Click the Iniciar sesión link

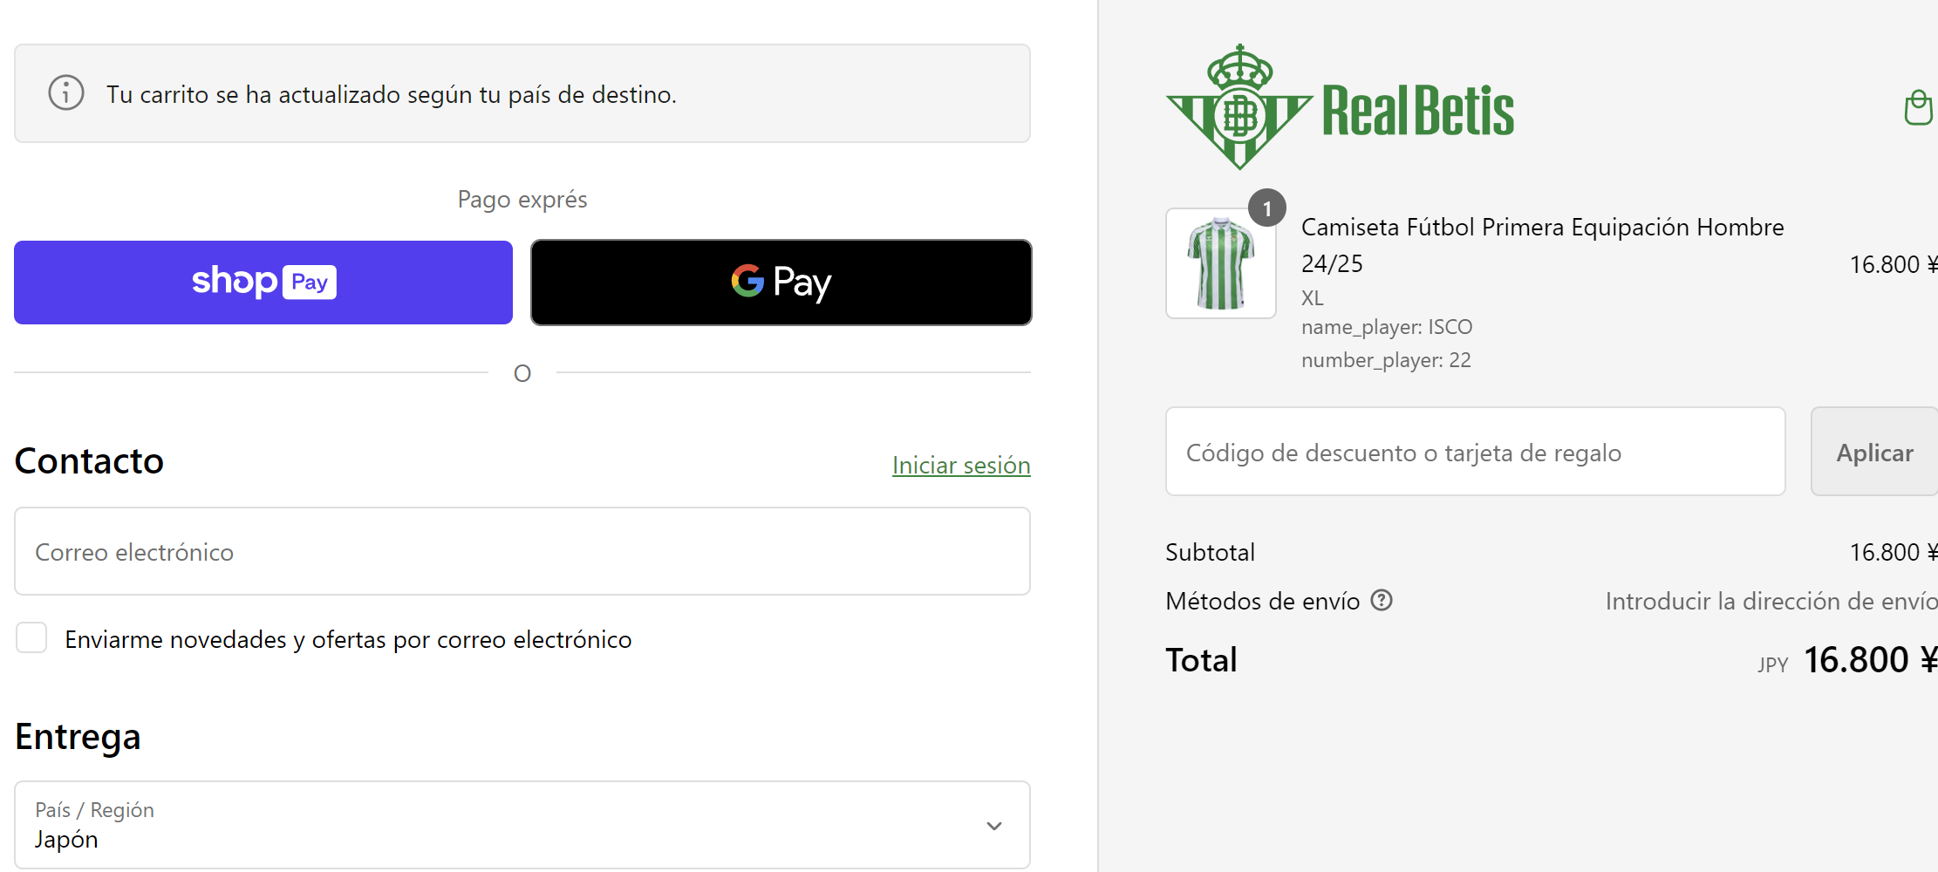[961, 466]
